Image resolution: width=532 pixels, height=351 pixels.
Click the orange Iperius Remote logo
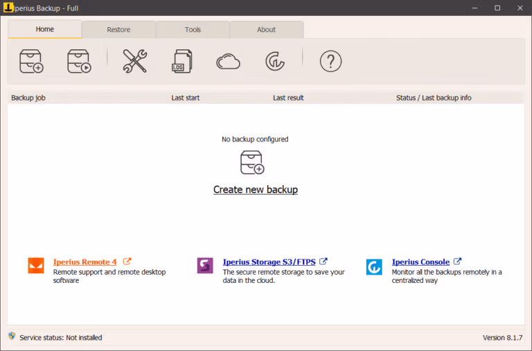36,266
